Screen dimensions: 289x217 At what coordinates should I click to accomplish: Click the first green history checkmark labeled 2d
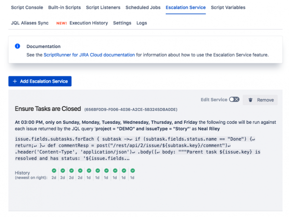click(54, 171)
